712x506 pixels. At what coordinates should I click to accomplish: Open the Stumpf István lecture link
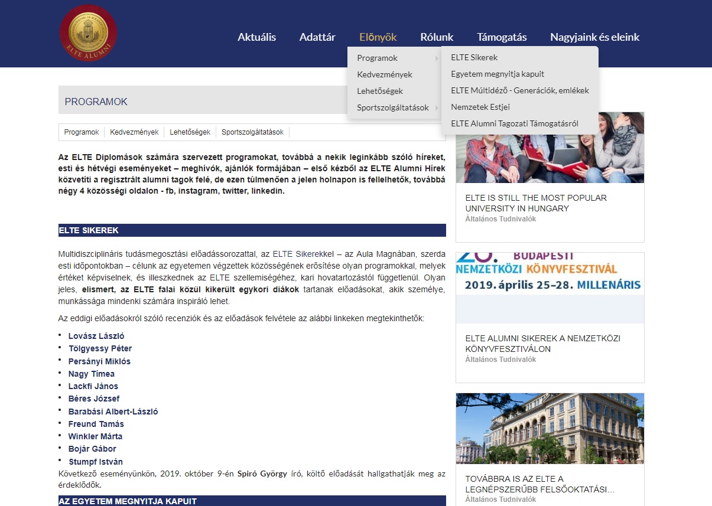96,462
